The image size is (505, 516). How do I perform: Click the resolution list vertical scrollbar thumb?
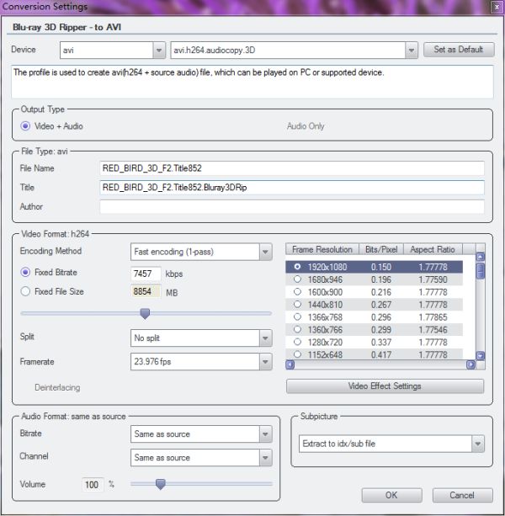pos(481,270)
